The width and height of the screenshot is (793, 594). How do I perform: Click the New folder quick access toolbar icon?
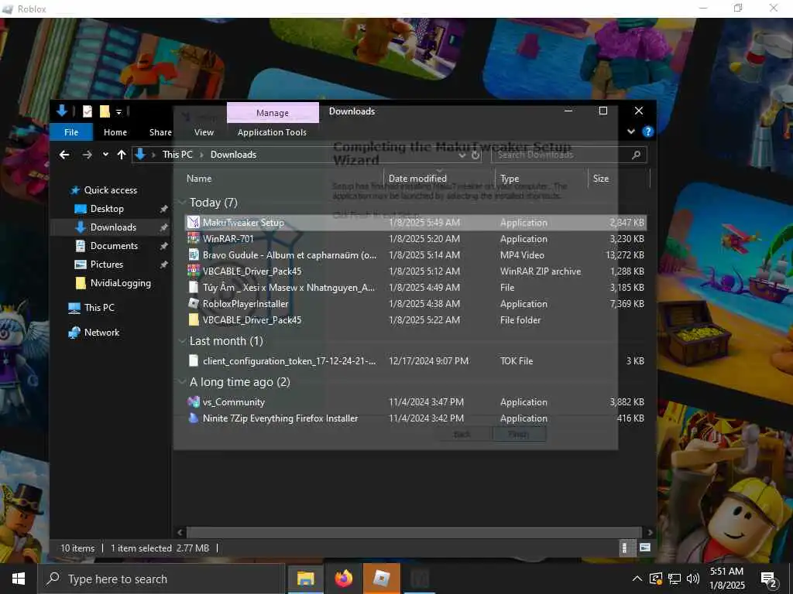(x=105, y=111)
